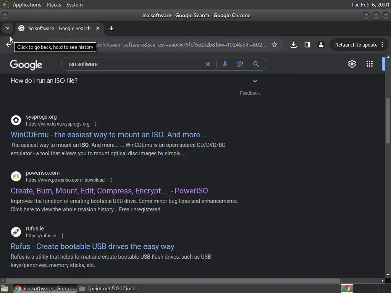Click the Google logo
This screenshot has height=293, width=391.
[x=26, y=64]
